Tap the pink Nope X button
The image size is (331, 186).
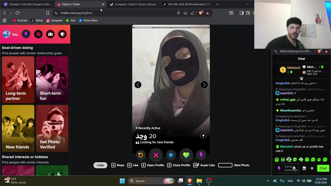156,155
